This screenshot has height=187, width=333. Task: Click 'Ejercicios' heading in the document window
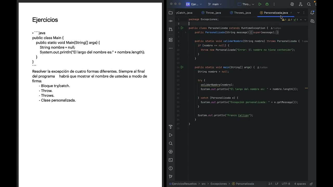point(45,20)
